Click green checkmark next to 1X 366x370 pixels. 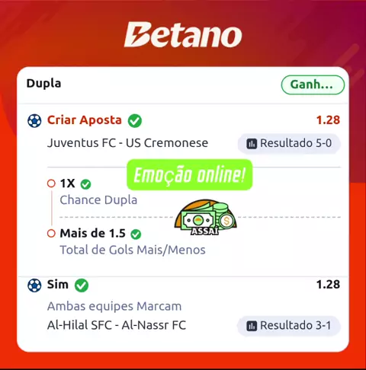(x=85, y=184)
